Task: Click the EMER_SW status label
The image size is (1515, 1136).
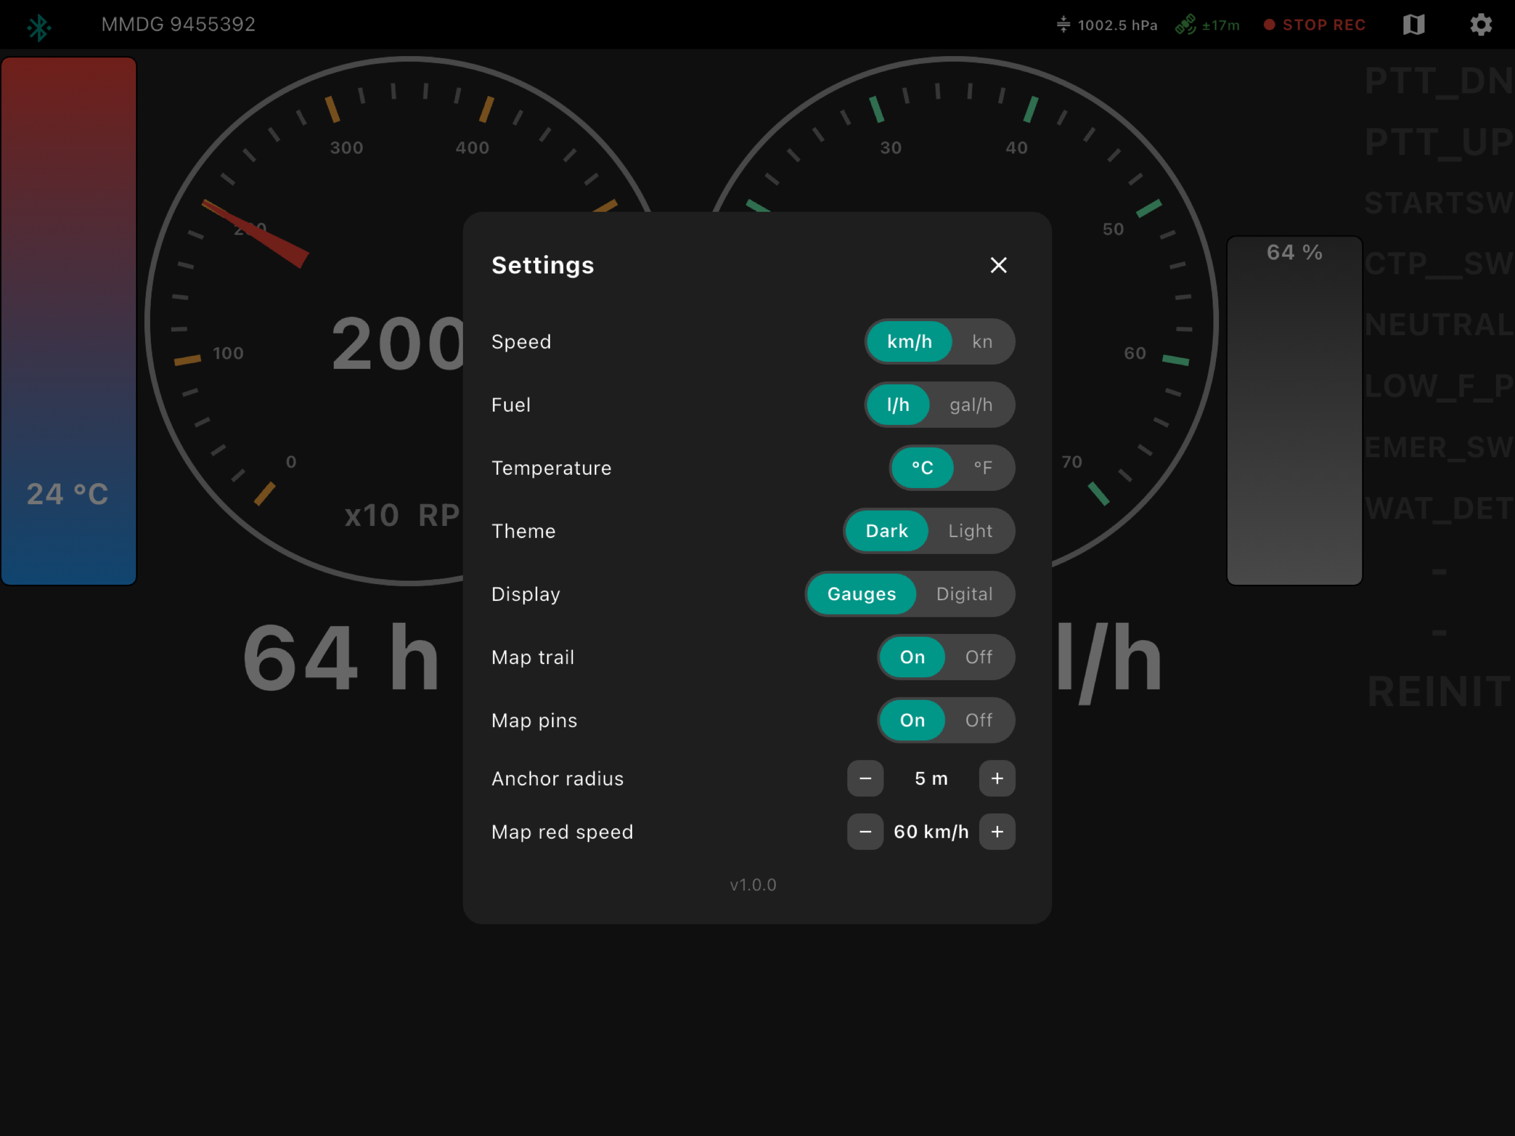Action: click(x=1438, y=448)
